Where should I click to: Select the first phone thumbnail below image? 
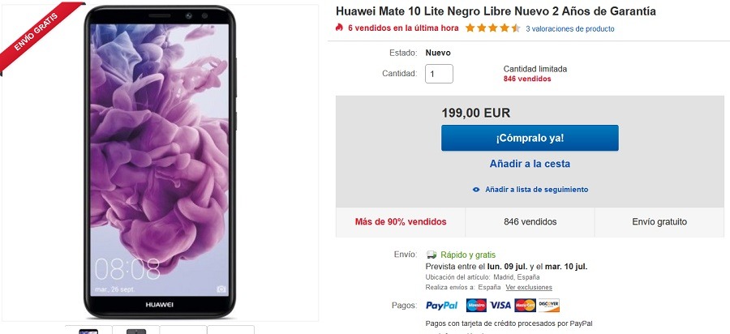(88, 330)
